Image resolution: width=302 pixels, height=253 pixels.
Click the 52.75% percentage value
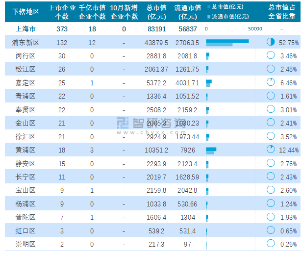(288, 43)
